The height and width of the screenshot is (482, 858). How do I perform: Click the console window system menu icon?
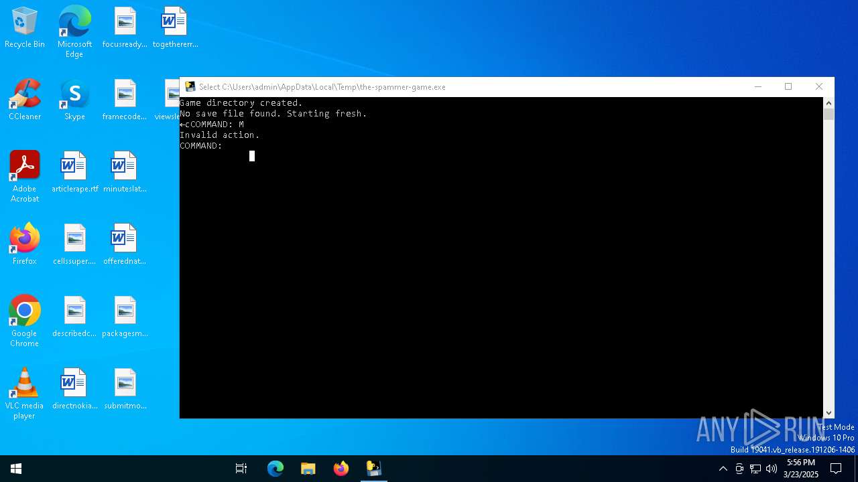(x=190, y=86)
